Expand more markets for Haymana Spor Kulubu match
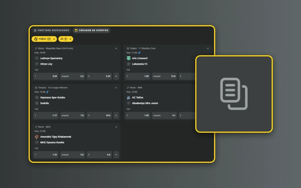Image resolution: width=301 pixels, height=188 pixels. [116, 115]
